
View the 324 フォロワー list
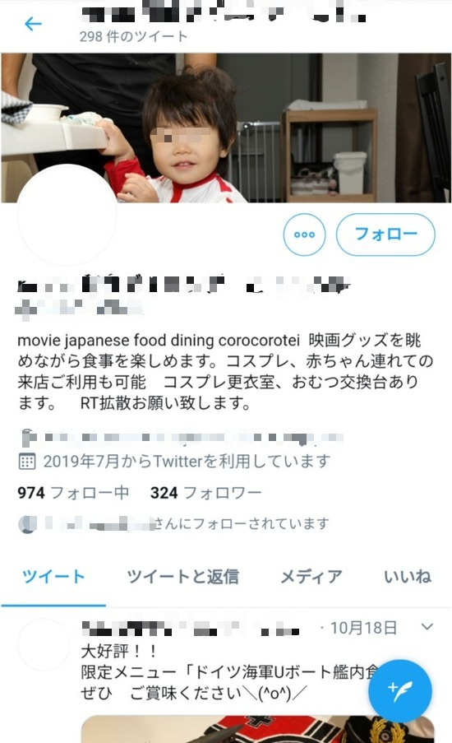pyautogui.click(x=206, y=493)
